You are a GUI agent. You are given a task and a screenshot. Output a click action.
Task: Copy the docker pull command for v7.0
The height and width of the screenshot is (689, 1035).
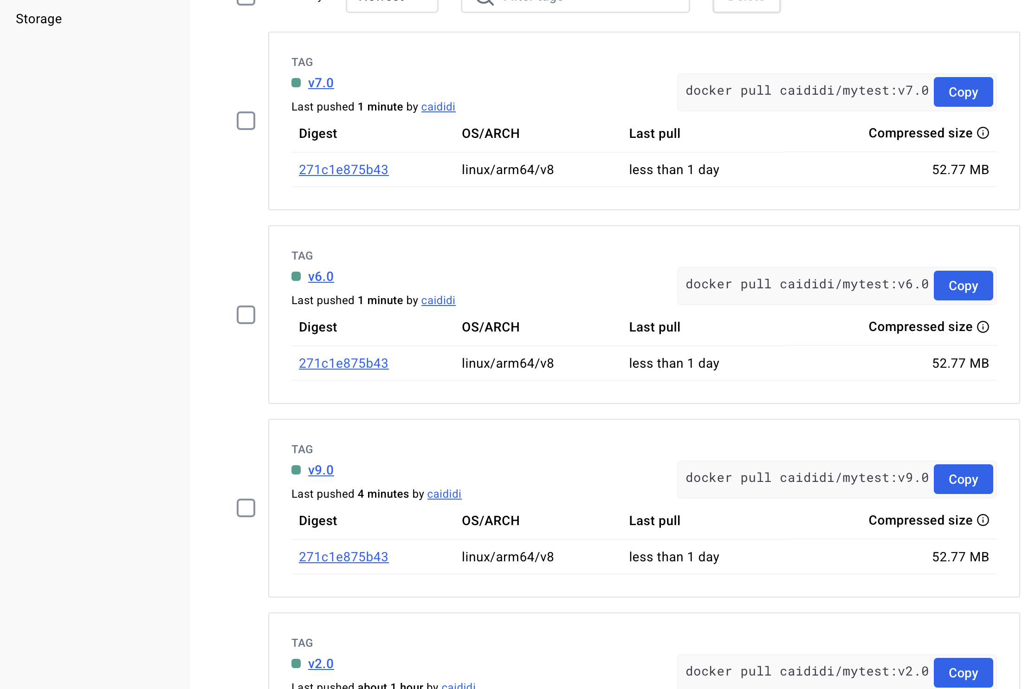[x=963, y=92]
